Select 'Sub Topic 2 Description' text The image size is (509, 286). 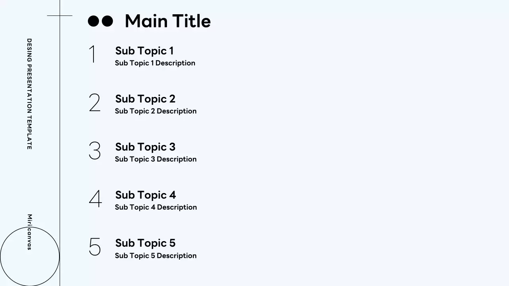pos(155,111)
